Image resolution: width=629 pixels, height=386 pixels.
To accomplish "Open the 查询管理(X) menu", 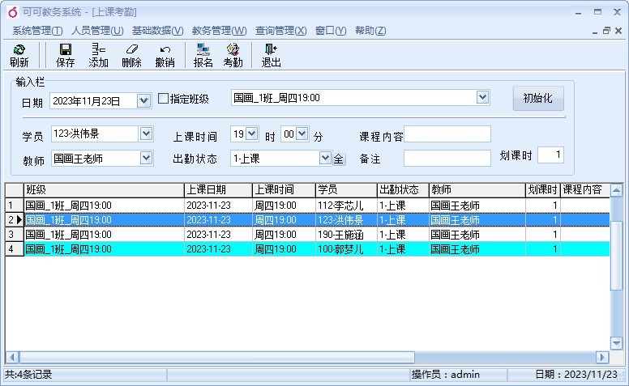I will coord(280,31).
